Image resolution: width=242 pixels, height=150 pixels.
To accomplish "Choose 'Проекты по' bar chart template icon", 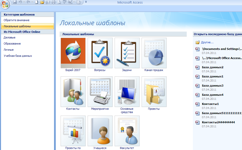I will click(x=73, y=131).
